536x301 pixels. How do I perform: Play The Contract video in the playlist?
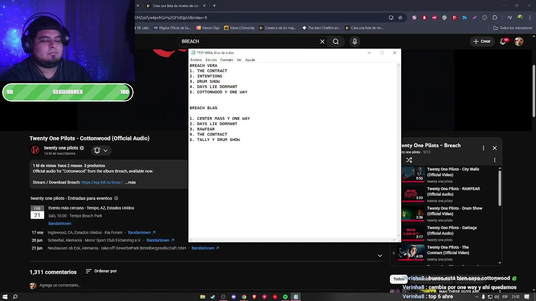[x=446, y=253]
